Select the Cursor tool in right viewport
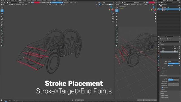Screen dimensions: 181x102 pyautogui.click(x=117, y=8)
